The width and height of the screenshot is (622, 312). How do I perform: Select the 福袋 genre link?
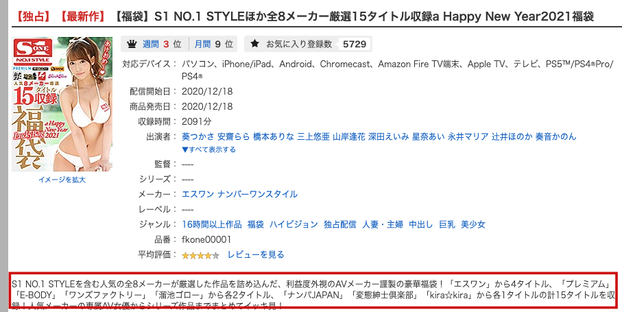[256, 224]
